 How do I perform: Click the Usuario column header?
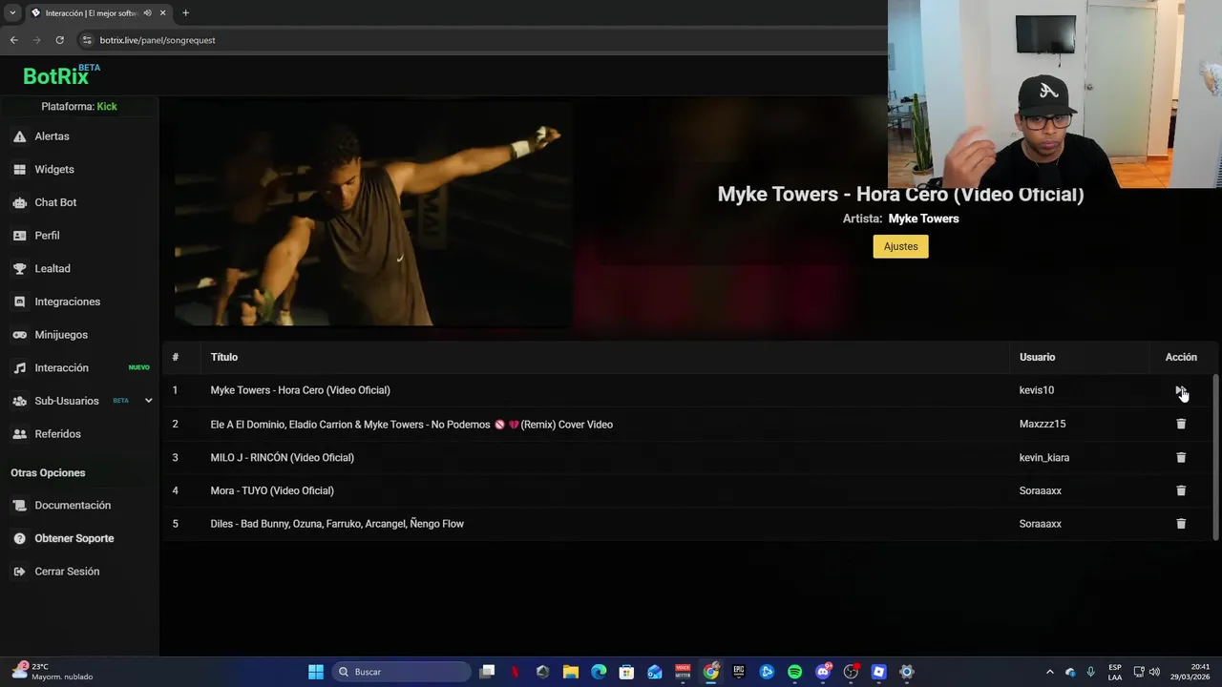tap(1037, 357)
